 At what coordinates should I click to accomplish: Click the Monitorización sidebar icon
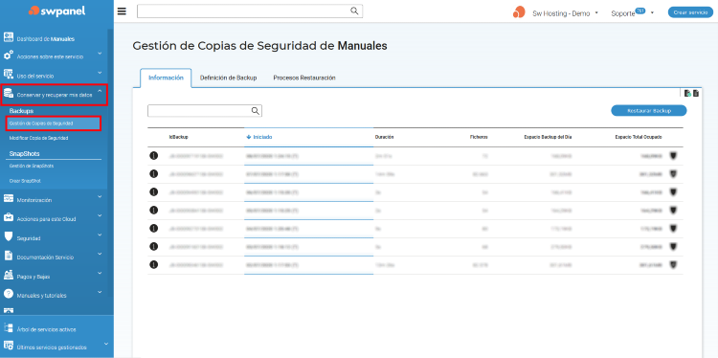coord(9,199)
